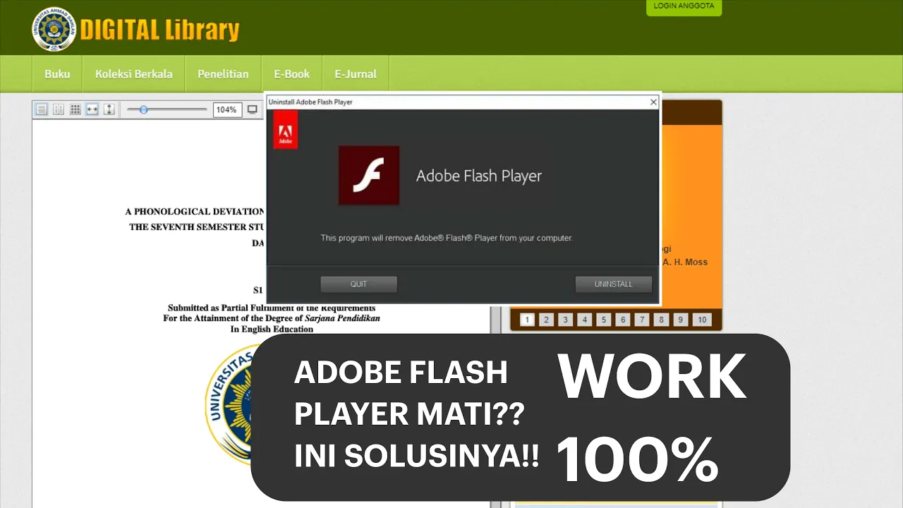Go to page 1 in pagination
Viewport: 903px width, 508px height.
527,320
